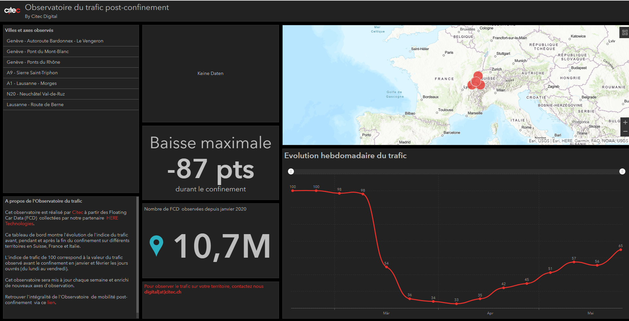Select N20 - Neuchâtel Val-de-Ruz
This screenshot has width=629, height=321.
coord(36,94)
